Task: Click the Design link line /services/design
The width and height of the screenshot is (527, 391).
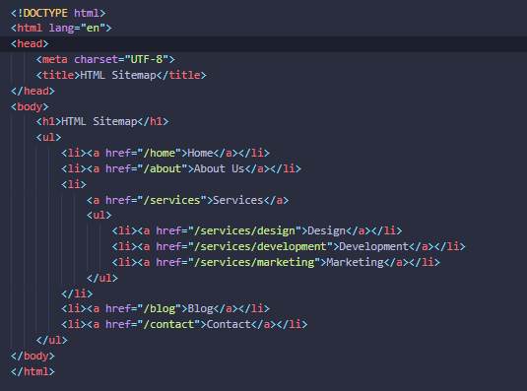Action: 257,230
